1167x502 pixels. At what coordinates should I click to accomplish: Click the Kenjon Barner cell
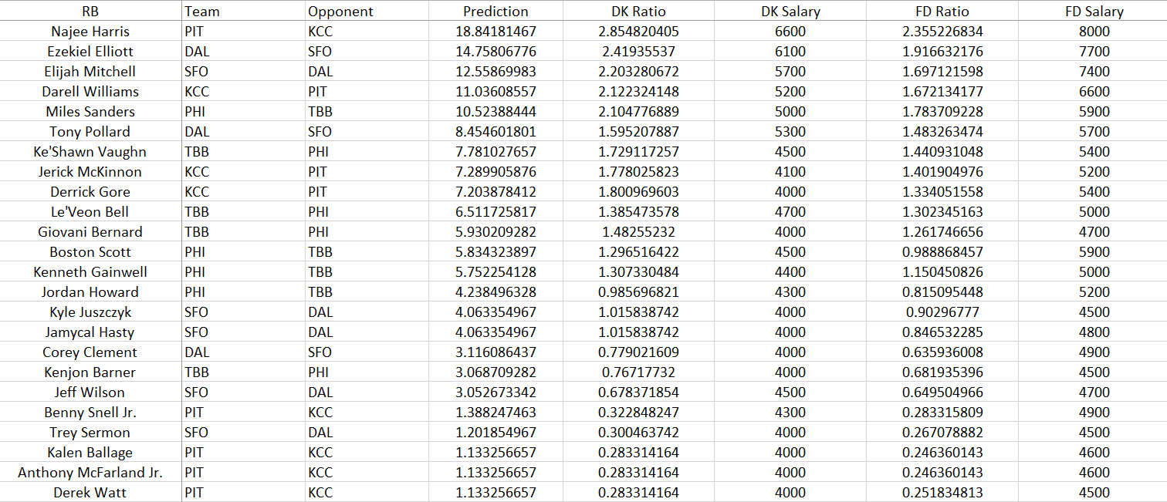click(90, 372)
